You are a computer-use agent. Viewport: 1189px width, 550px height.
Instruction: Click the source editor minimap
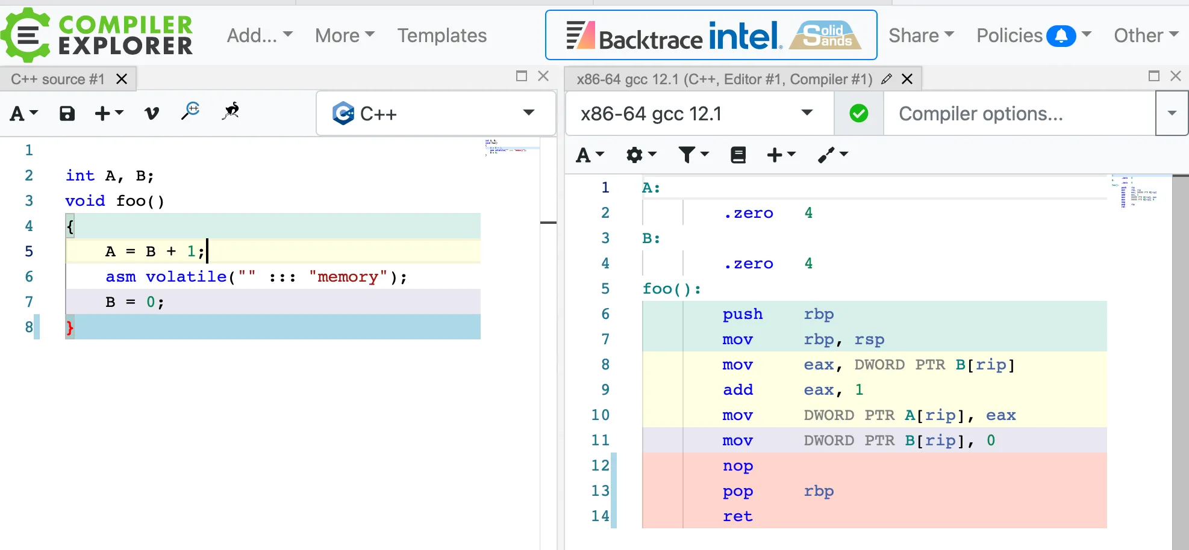[512, 148]
